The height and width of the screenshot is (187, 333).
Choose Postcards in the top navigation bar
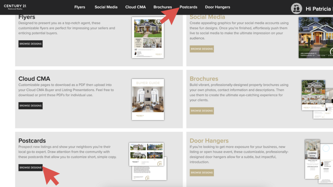point(188,7)
